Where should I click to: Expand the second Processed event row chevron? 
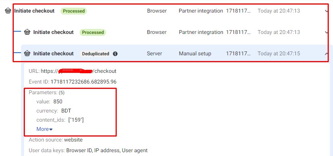[326, 32]
